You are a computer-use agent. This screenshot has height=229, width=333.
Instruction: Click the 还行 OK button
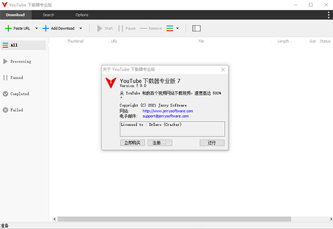212,143
